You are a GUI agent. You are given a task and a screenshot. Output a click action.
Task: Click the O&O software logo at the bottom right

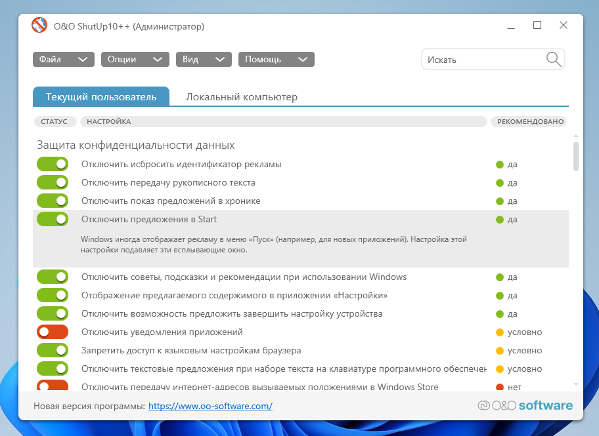point(525,405)
